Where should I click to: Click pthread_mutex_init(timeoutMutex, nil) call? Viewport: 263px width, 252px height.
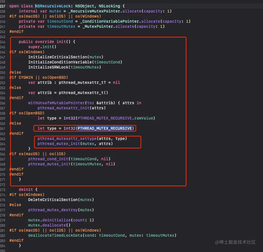click(x=72, y=164)
